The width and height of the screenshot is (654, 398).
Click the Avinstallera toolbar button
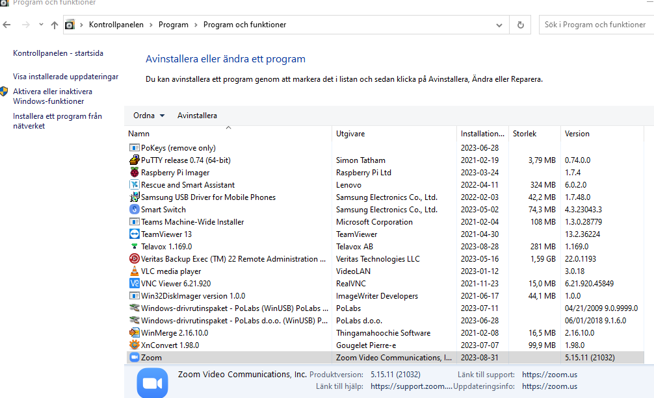(x=197, y=116)
